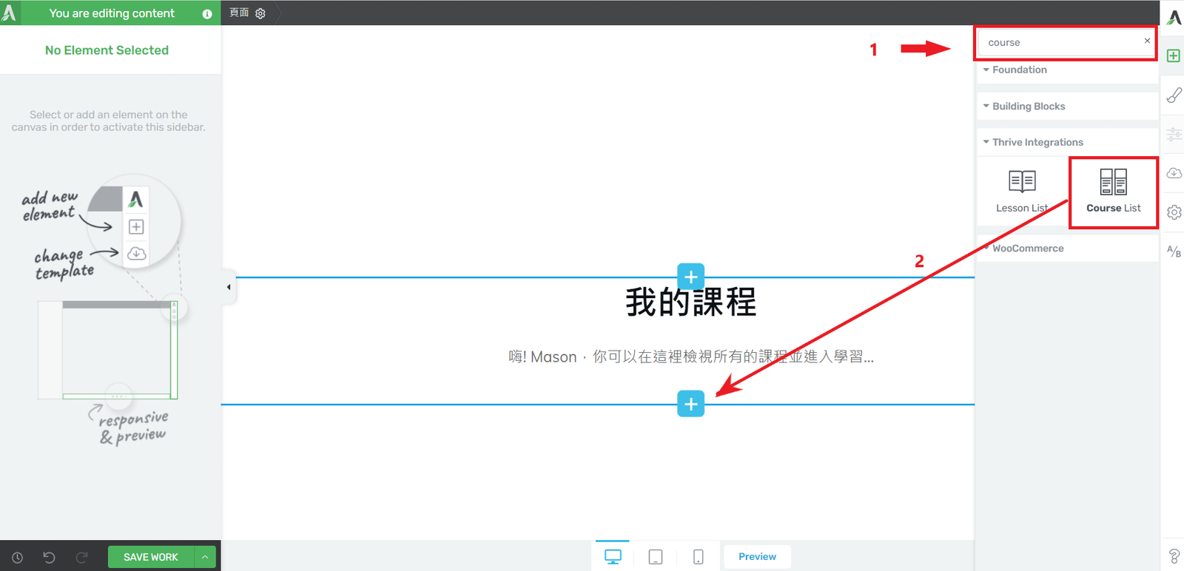Click the 頁面 breadcrumb label
This screenshot has height=571, width=1184.
239,13
